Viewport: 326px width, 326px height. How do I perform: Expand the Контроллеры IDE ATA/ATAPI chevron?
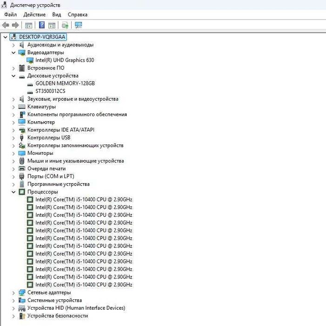click(x=13, y=130)
